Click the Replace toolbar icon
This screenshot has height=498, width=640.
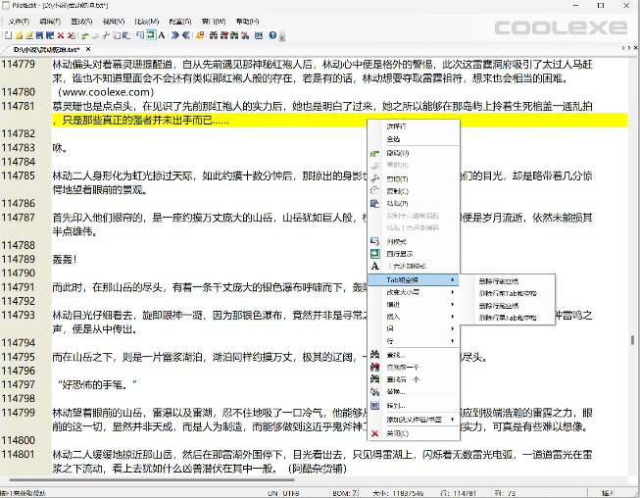coord(245,35)
